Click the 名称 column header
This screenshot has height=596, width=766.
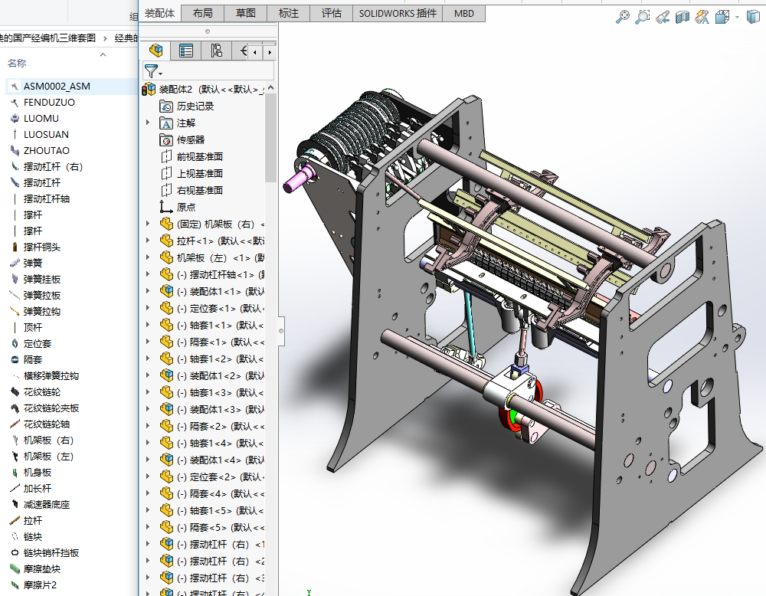click(x=17, y=63)
